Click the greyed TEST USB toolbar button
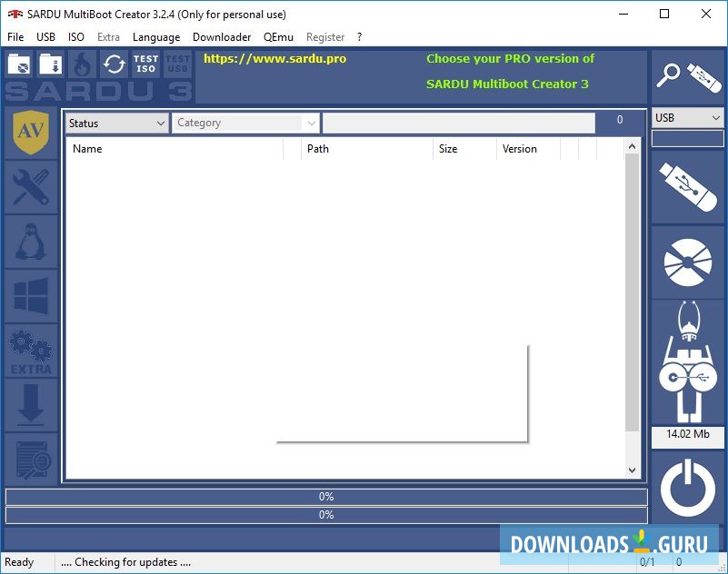The height and width of the screenshot is (574, 728). (x=177, y=64)
